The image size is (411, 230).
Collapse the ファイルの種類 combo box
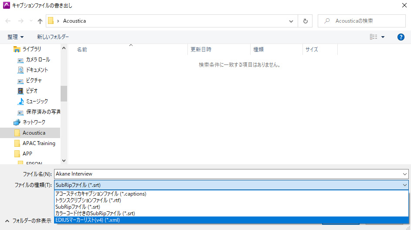pos(405,185)
